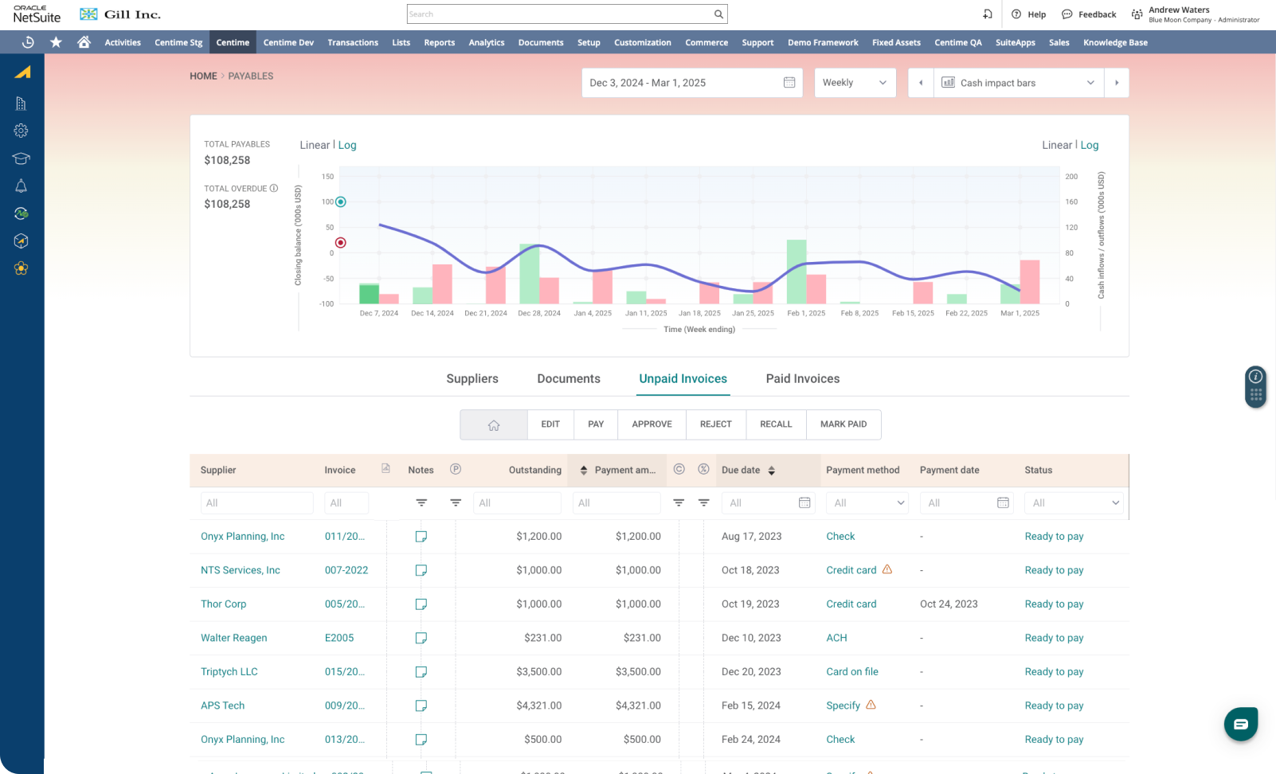The width and height of the screenshot is (1276, 774).
Task: Open the Status filter dropdown
Action: [x=1074, y=503]
